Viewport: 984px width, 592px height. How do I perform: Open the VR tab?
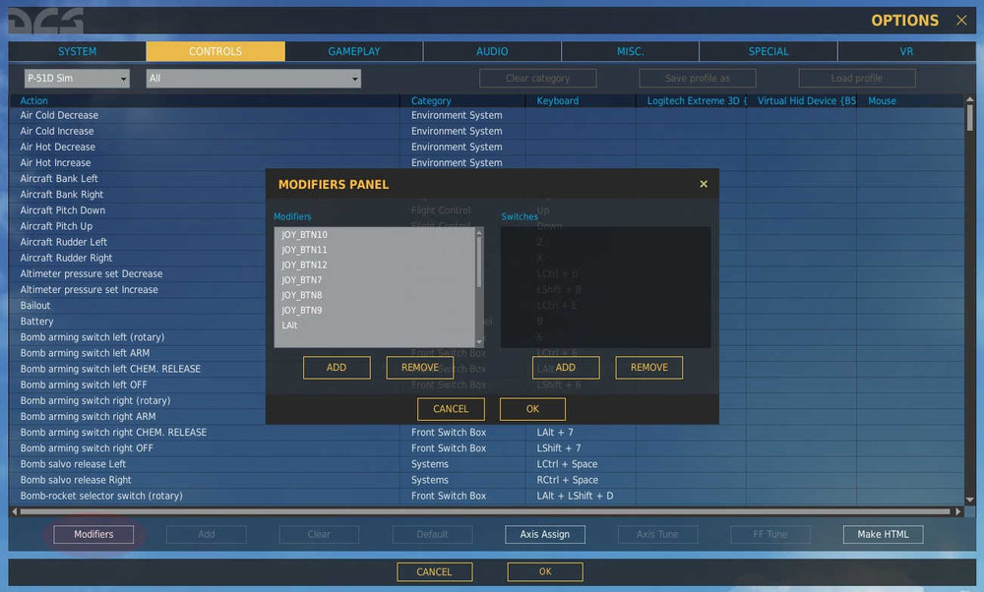(906, 51)
